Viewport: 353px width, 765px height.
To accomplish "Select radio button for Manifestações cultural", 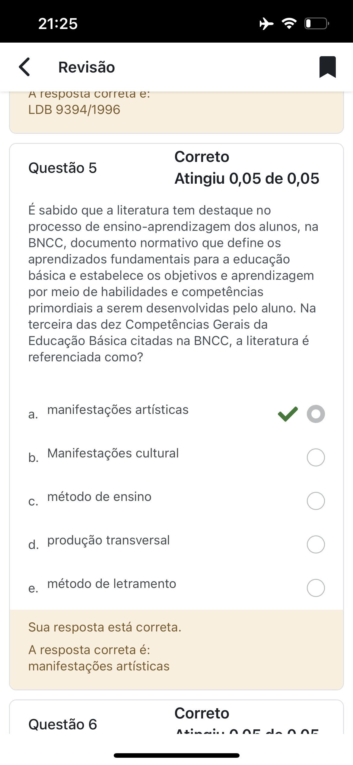I will click(316, 457).
